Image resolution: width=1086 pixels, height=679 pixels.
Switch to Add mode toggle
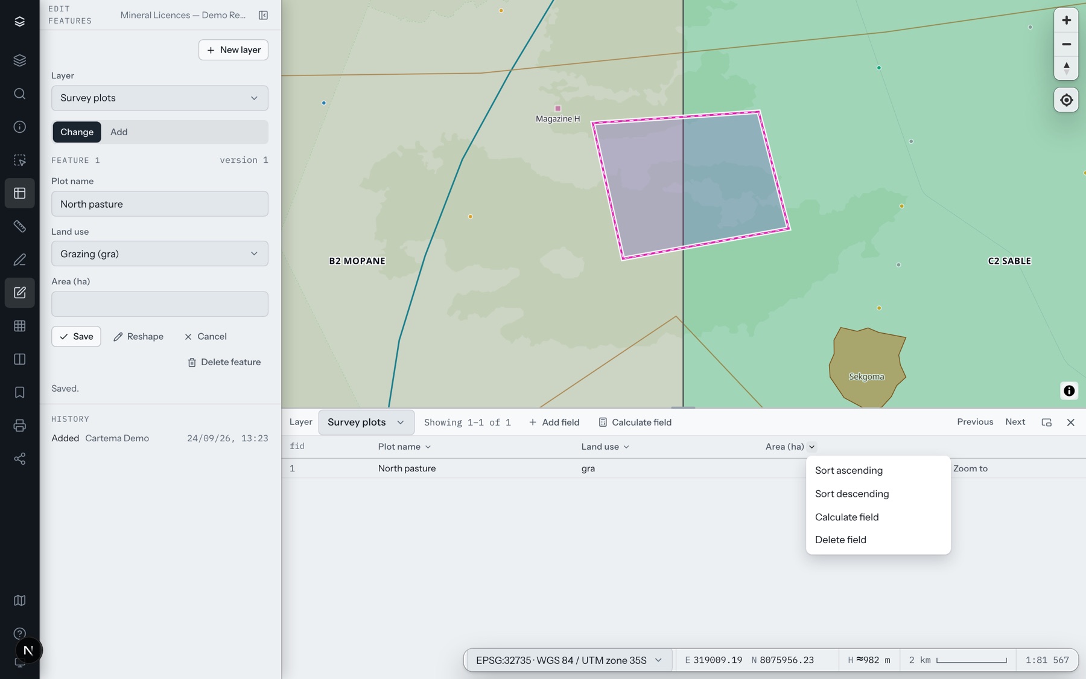tap(119, 132)
